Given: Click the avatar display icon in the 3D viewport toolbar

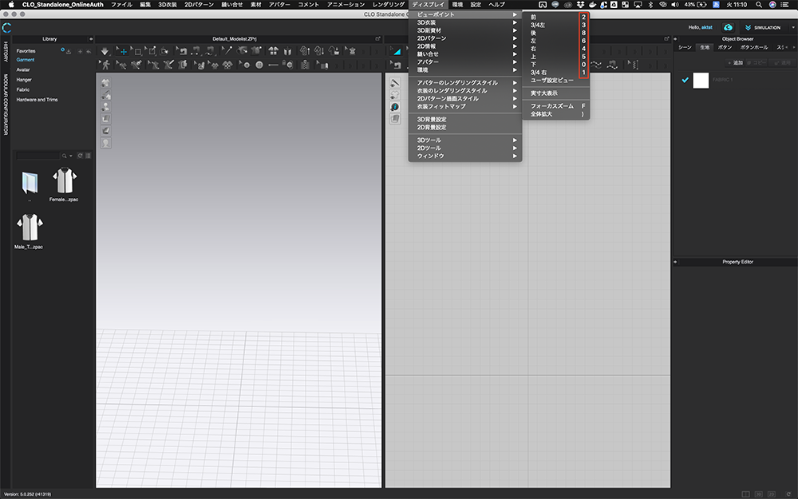Looking at the screenshot, I should 105,106.
